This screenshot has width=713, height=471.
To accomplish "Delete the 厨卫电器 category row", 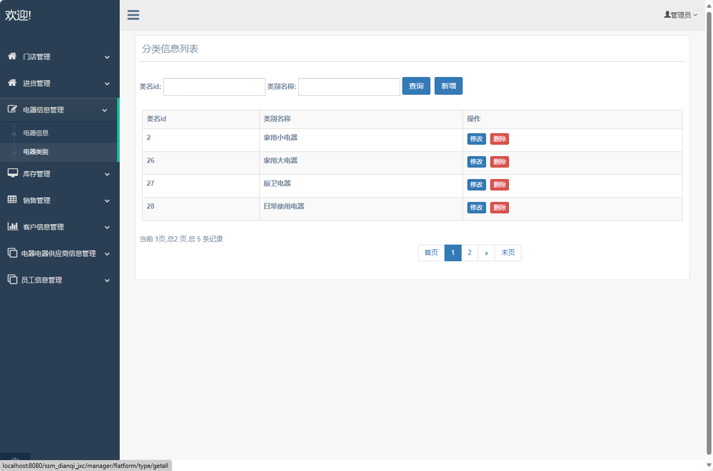I will point(499,185).
